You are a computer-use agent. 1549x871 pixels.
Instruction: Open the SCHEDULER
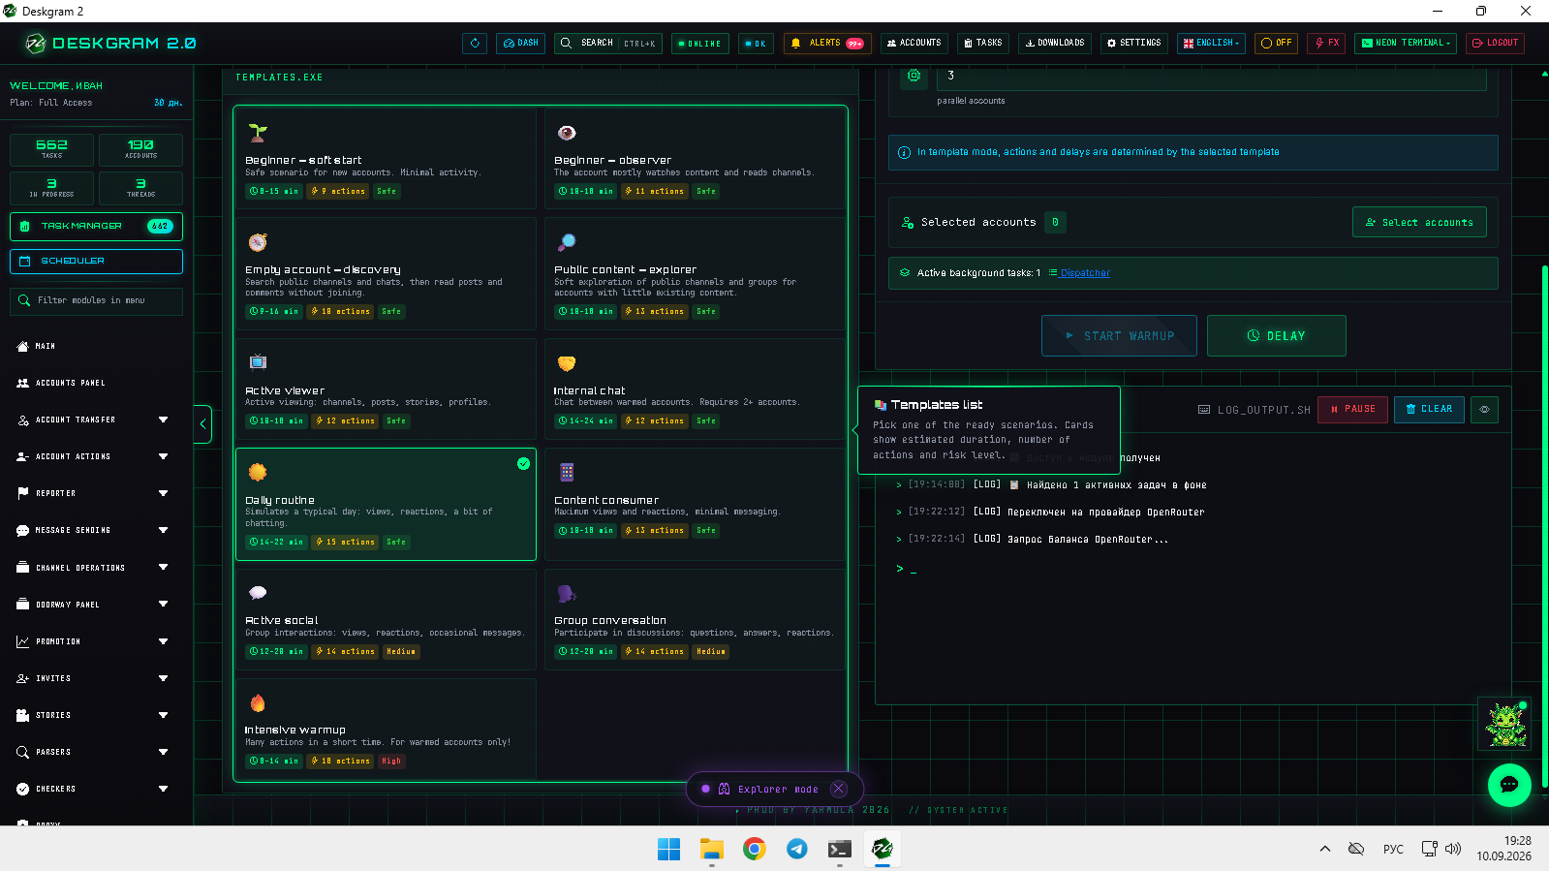96,262
